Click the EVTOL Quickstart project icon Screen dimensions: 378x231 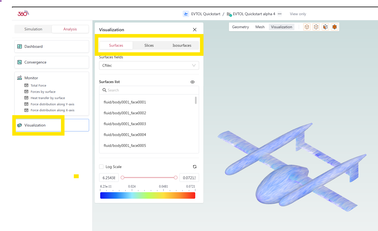pyautogui.click(x=186, y=14)
